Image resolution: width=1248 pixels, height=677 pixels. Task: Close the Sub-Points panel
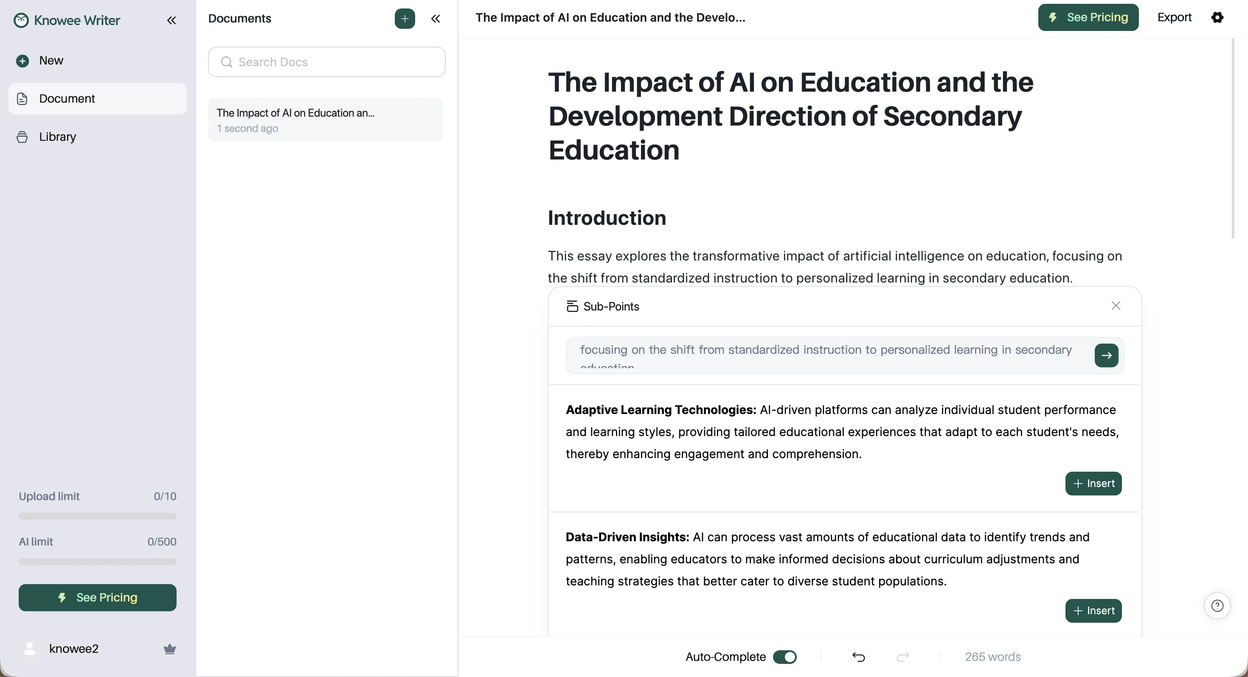point(1116,305)
